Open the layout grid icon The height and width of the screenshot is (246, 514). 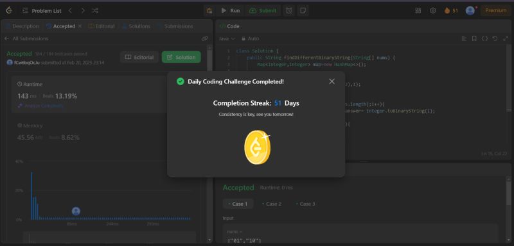(418, 10)
